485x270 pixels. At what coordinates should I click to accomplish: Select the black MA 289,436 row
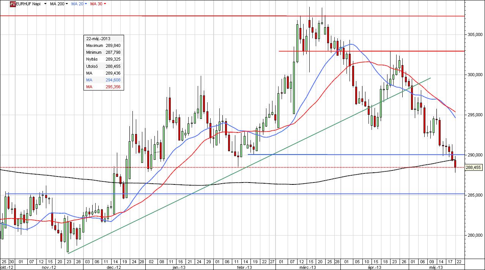click(x=103, y=73)
